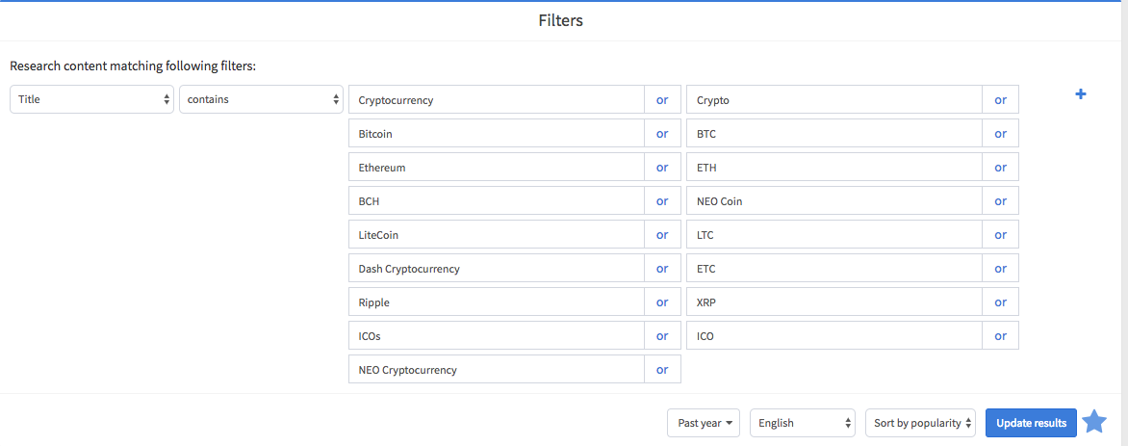Click the Update results button
This screenshot has width=1128, height=446.
click(1031, 423)
